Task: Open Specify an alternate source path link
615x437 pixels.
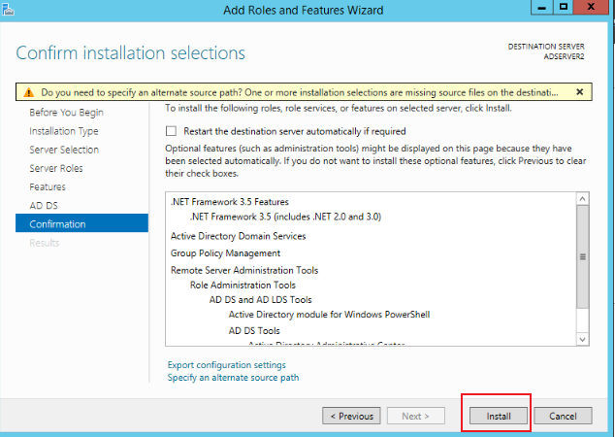Action: click(233, 378)
